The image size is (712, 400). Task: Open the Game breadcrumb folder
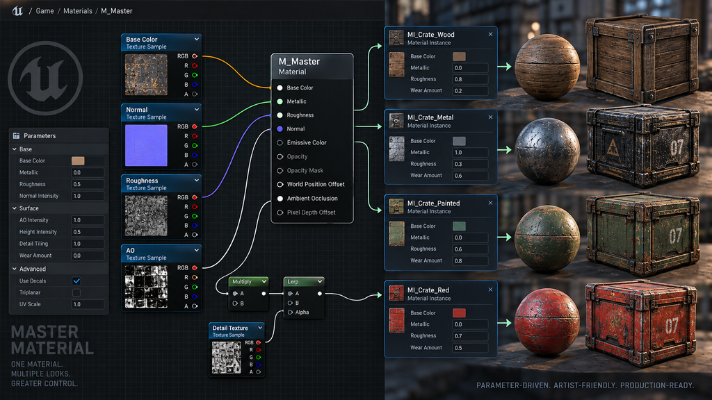click(x=44, y=11)
